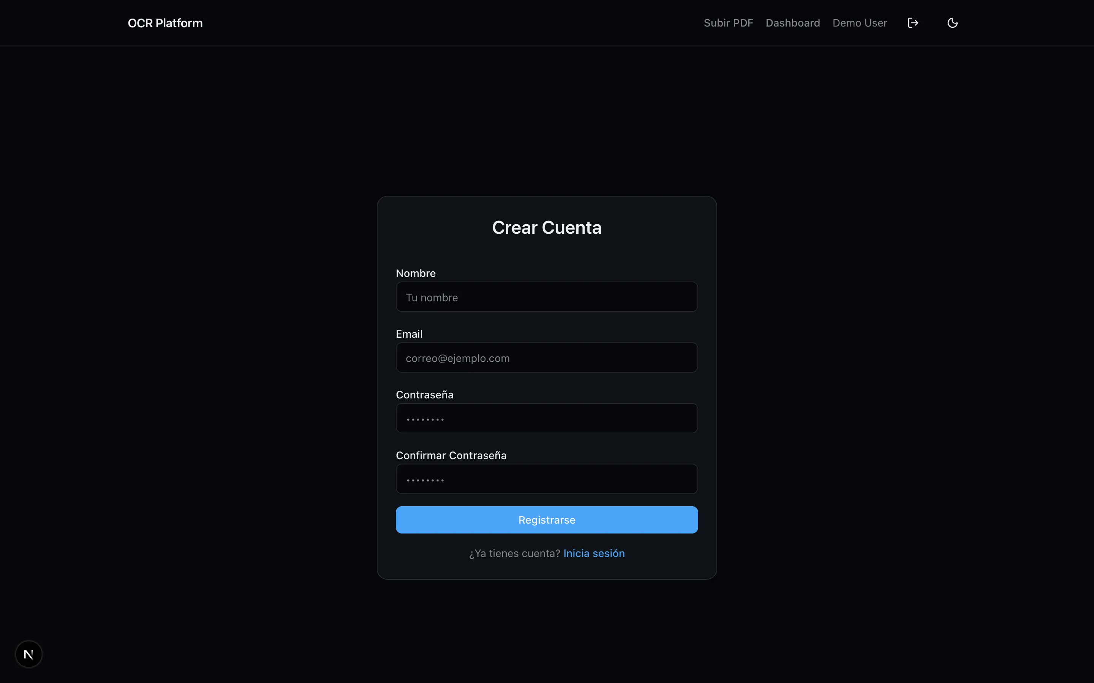Click the Contraseña label text
The height and width of the screenshot is (683, 1094).
tap(424, 395)
